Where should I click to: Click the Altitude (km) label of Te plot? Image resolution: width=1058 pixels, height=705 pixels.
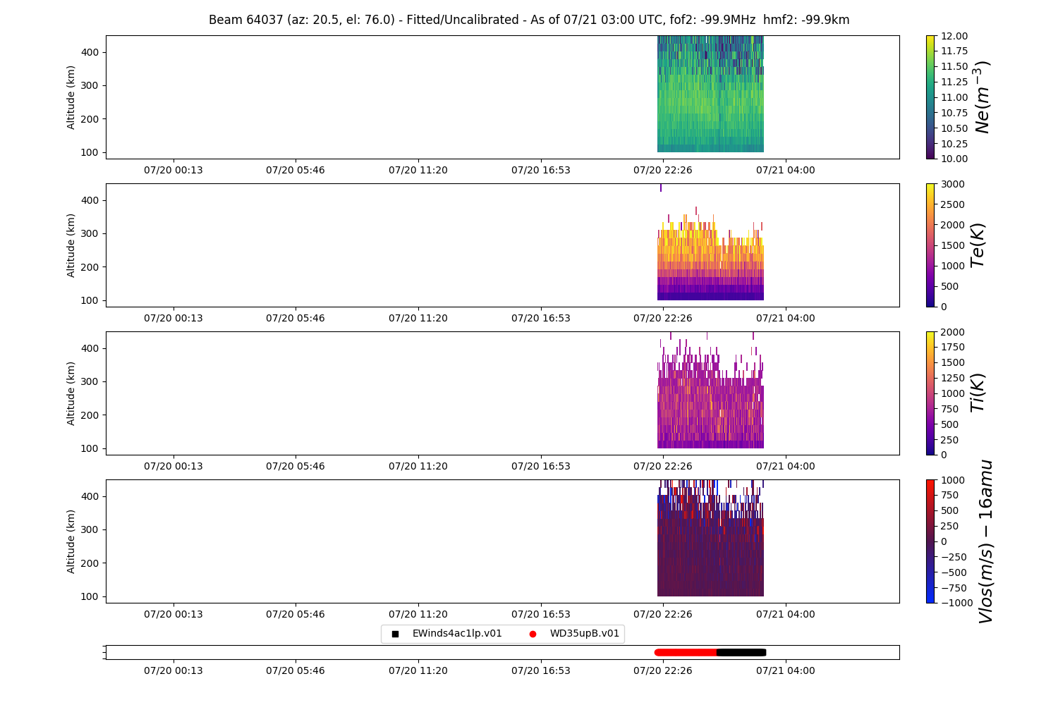coord(71,245)
